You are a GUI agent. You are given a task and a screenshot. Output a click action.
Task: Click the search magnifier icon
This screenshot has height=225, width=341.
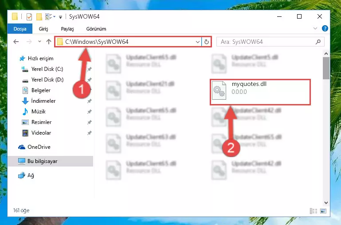pos(318,42)
